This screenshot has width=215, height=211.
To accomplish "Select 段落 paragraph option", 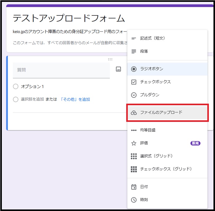I will coord(144,51).
